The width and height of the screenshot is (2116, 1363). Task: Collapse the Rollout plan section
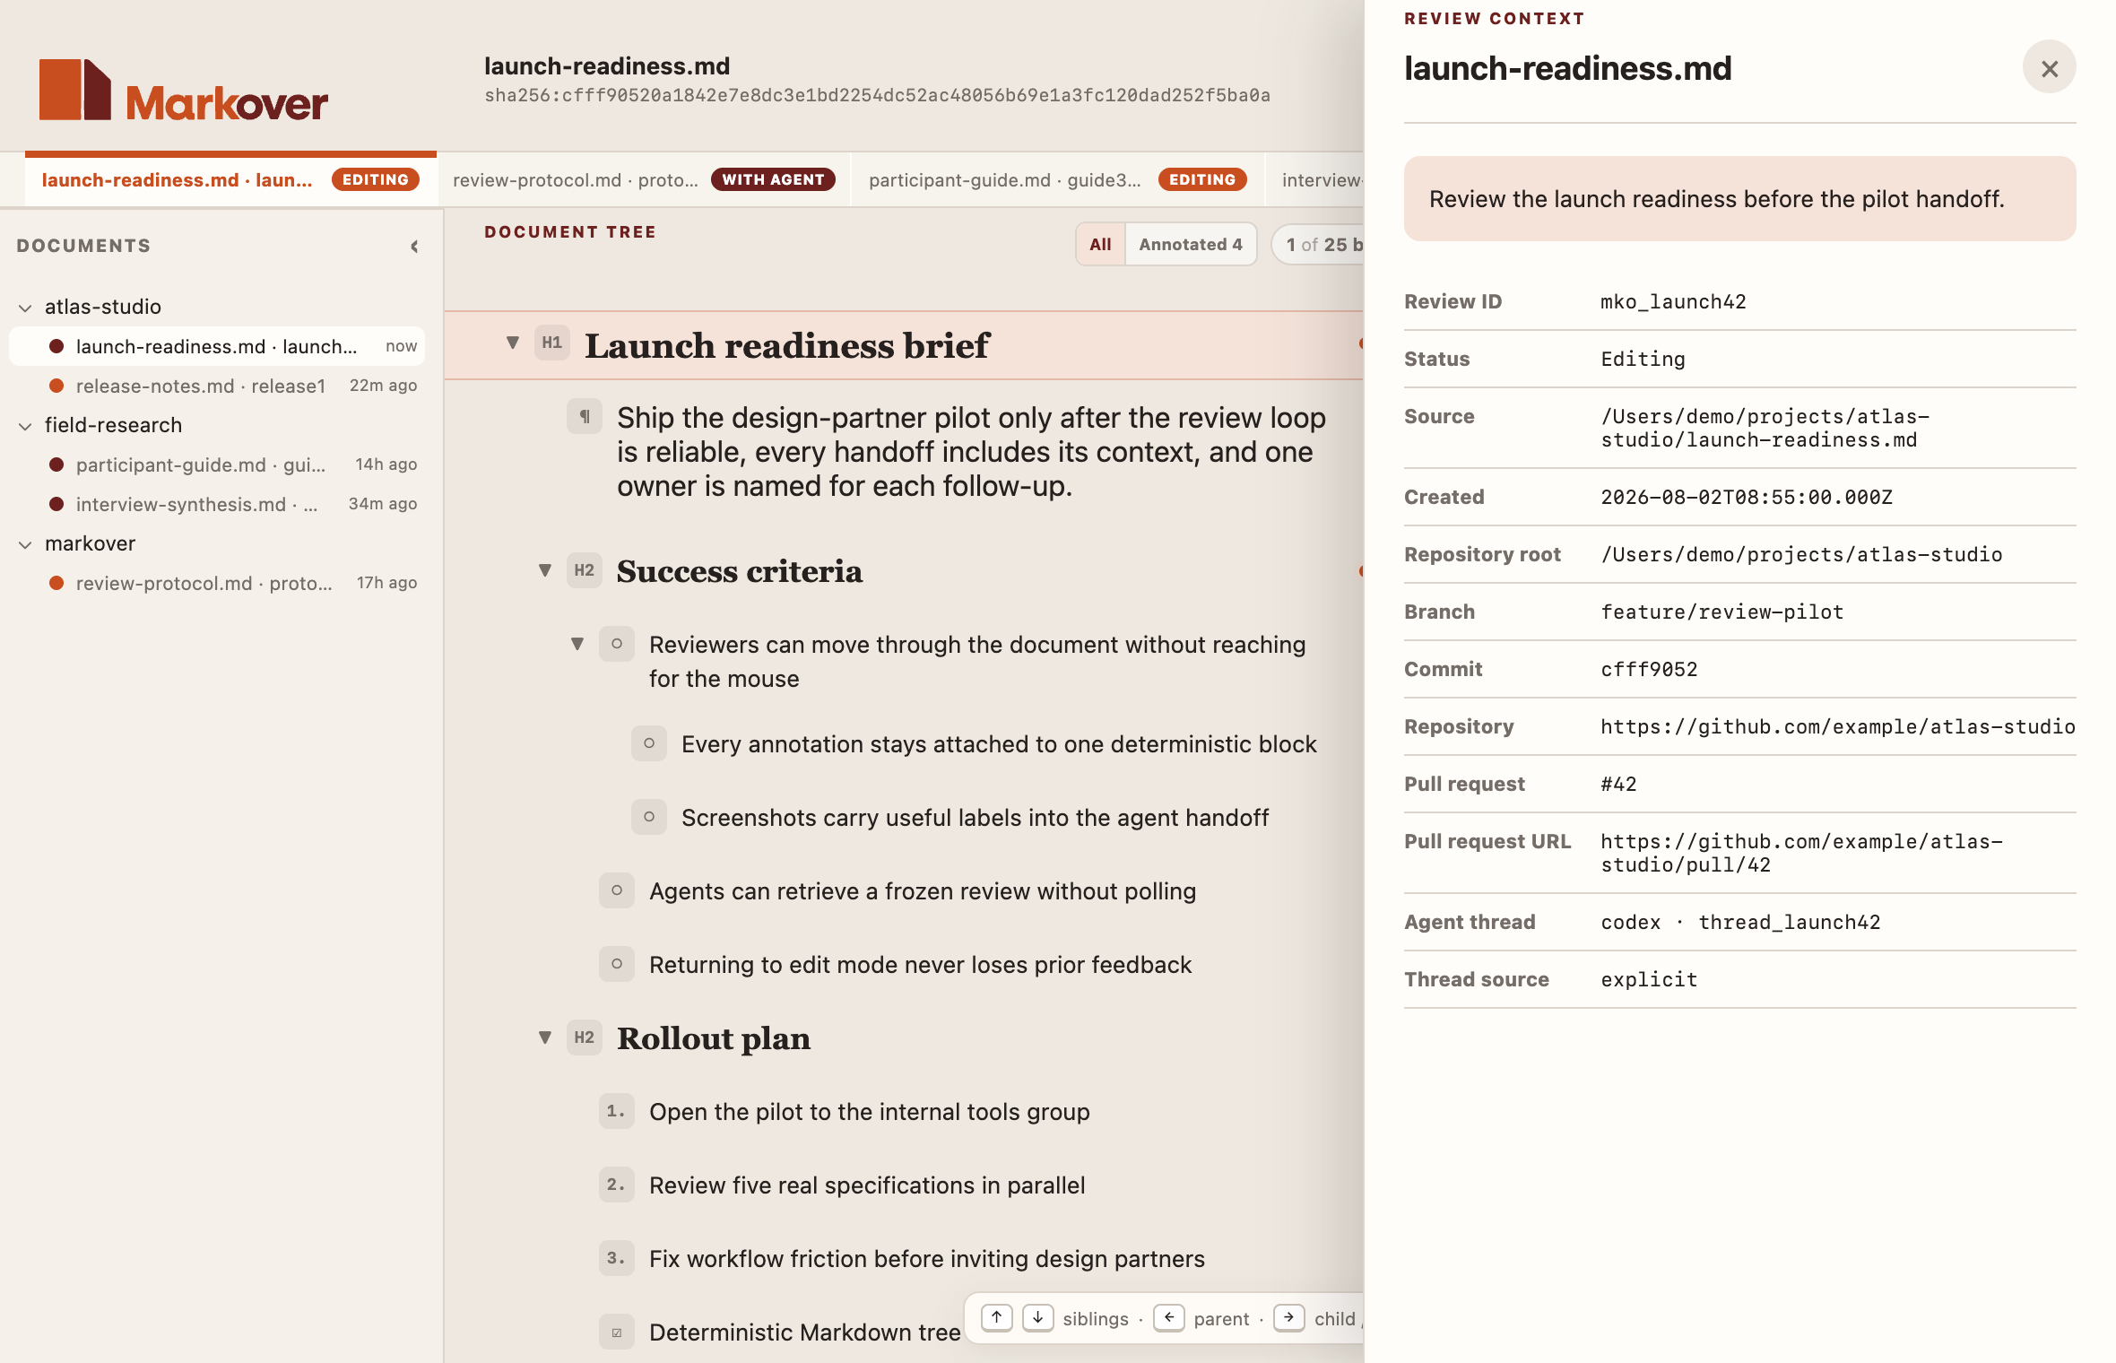(x=545, y=1037)
